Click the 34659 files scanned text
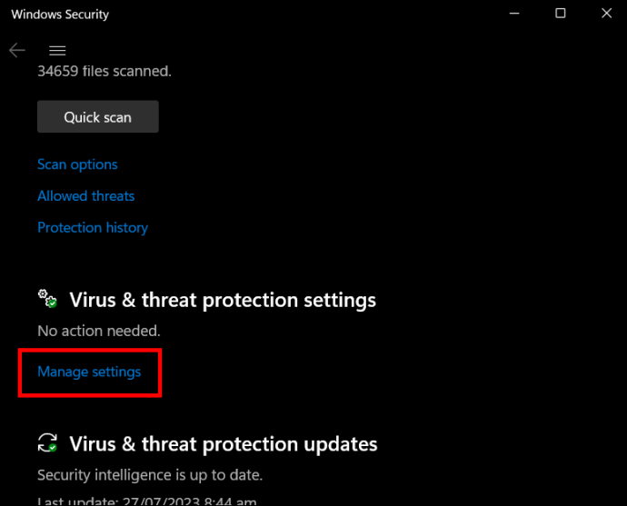 104,70
